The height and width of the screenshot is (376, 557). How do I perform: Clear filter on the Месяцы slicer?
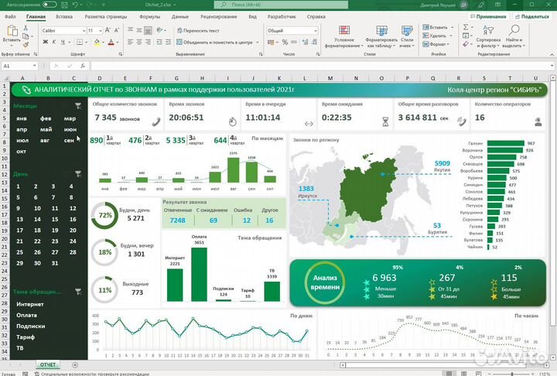tap(78, 106)
